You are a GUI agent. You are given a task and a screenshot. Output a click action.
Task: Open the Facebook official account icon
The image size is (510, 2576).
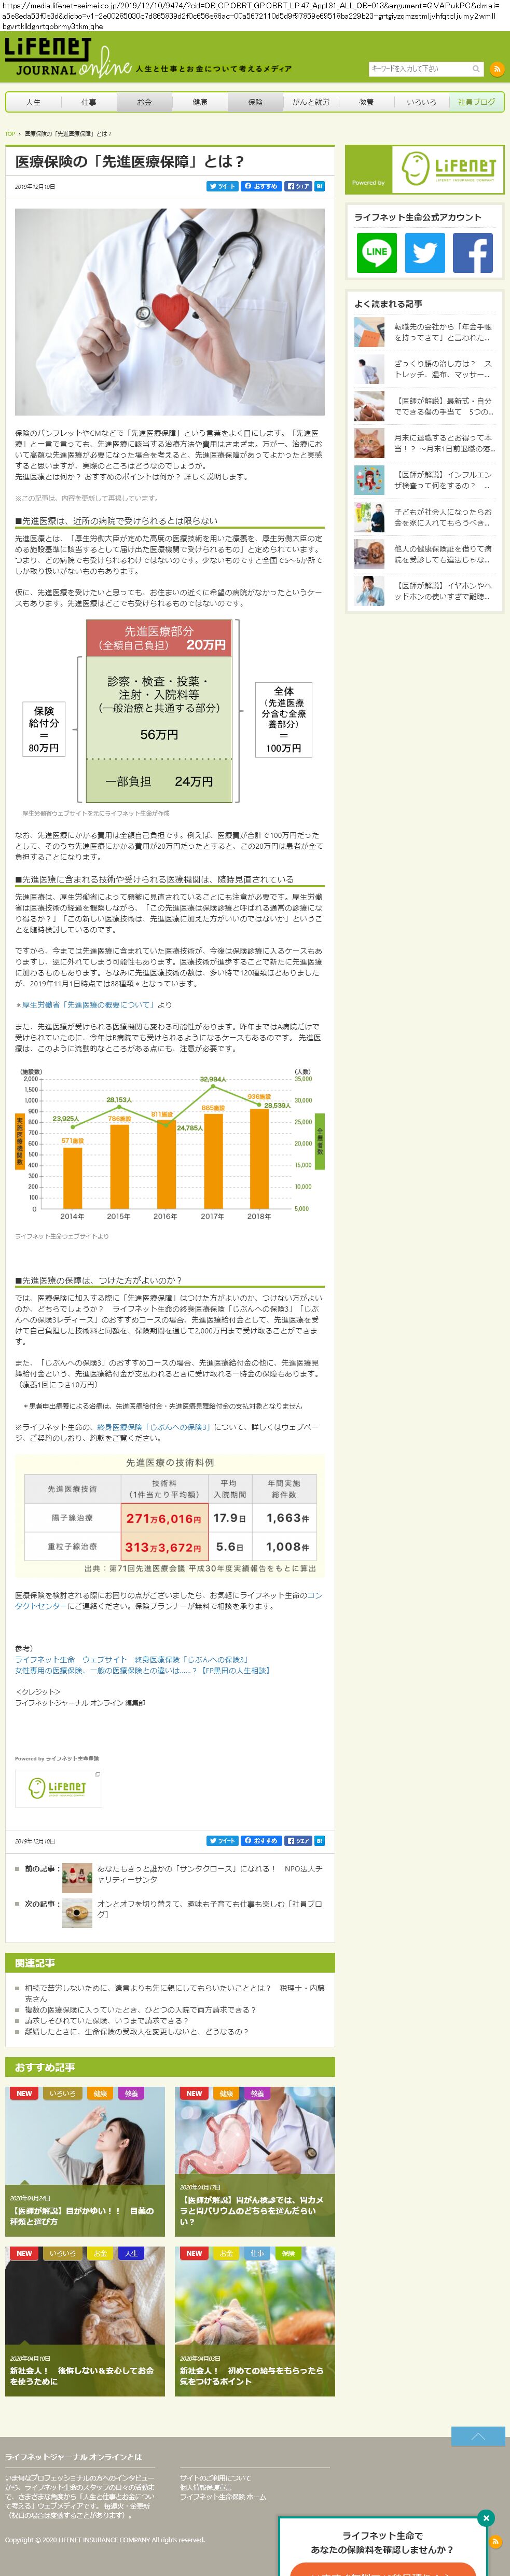coord(472,253)
